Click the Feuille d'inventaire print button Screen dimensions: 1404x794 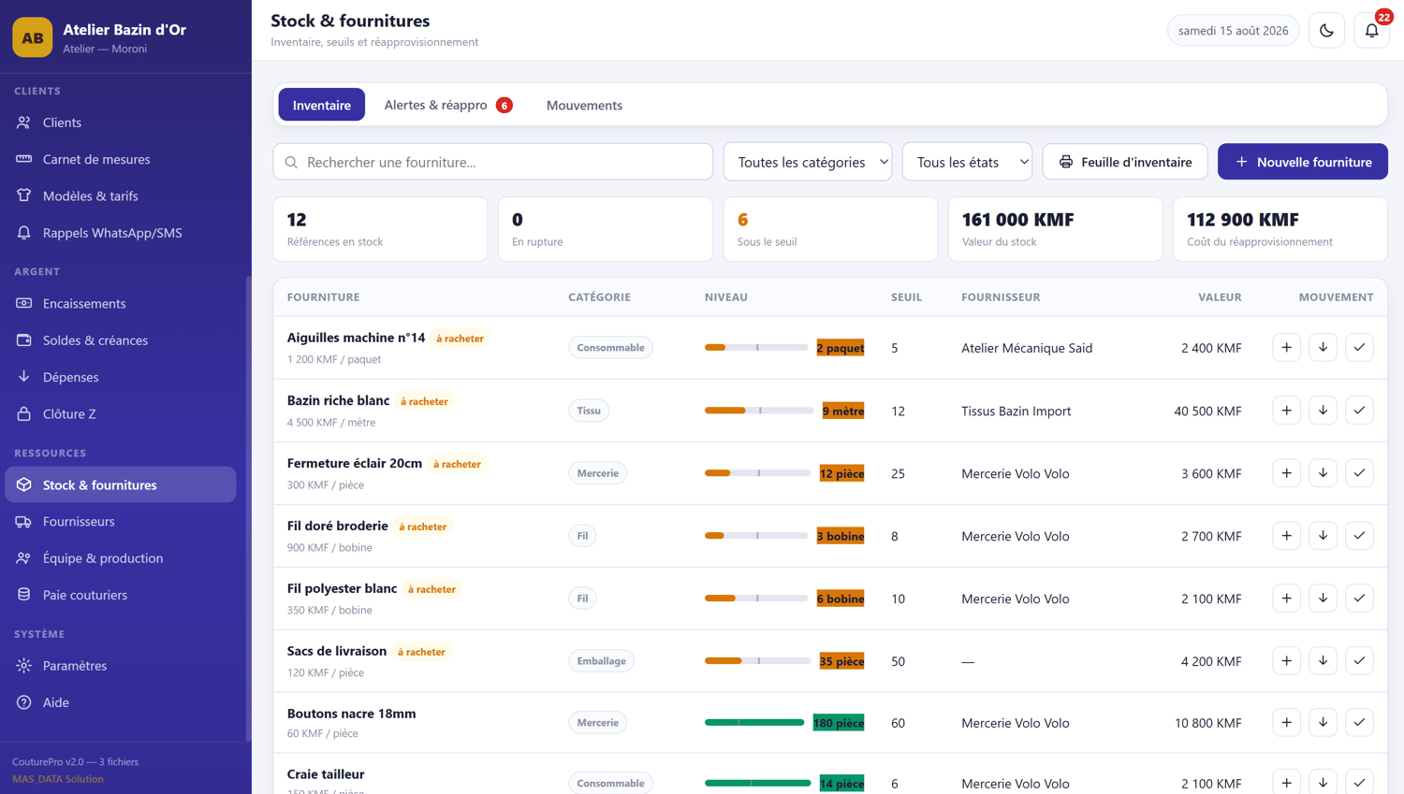click(1124, 162)
